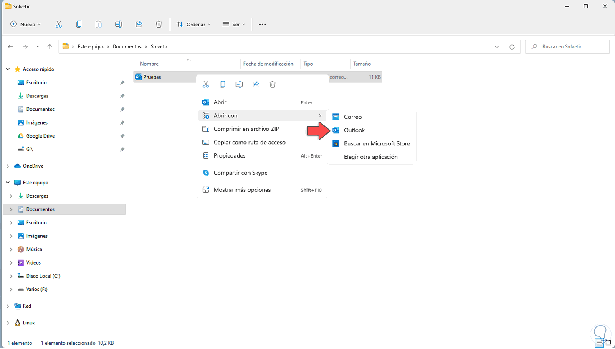Click Documentos in the address breadcrumb

click(127, 47)
